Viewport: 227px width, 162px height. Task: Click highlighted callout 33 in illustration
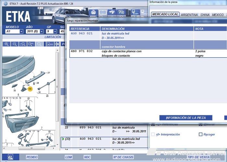click(x=30, y=89)
